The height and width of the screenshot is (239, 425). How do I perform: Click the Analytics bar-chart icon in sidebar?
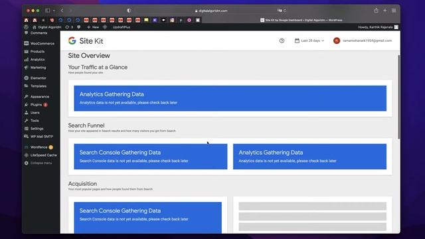coord(27,60)
